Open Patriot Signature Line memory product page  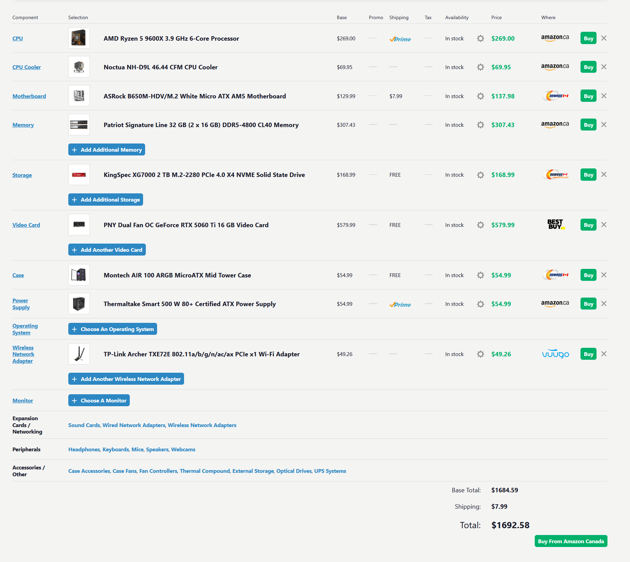(201, 125)
